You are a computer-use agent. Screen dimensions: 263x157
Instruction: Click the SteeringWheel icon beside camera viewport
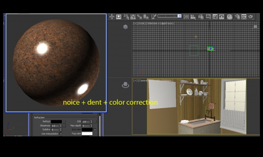pyautogui.click(x=125, y=85)
